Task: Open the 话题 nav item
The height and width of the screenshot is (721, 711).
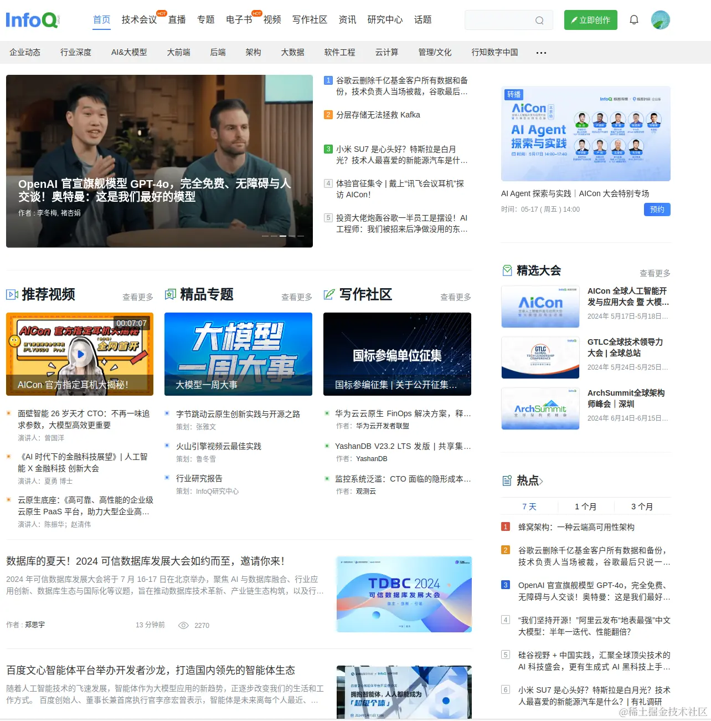Action: coord(423,20)
